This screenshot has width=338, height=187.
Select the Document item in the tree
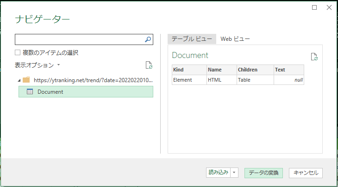point(86,91)
